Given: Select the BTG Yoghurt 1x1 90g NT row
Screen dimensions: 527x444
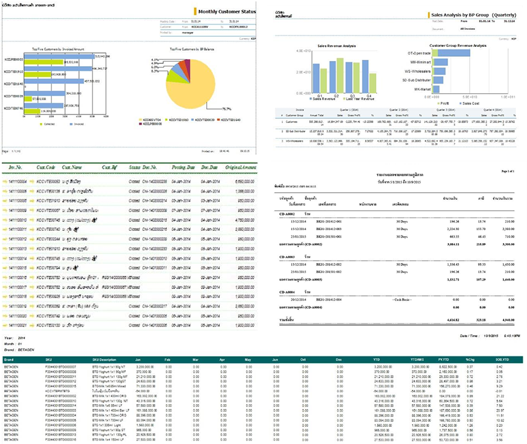Looking at the screenshot, I should click(x=262, y=367).
